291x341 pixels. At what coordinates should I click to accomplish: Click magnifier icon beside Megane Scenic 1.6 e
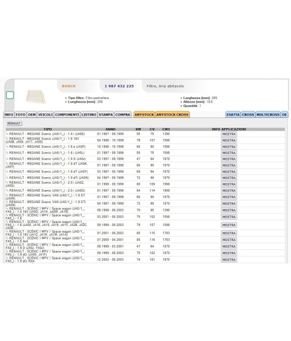[7, 146]
